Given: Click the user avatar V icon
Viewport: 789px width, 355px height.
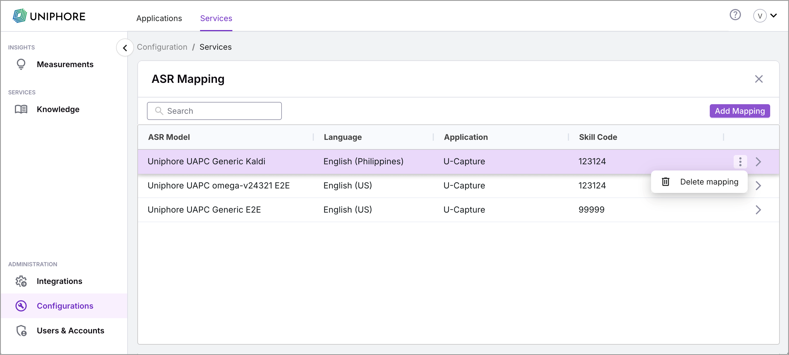Looking at the screenshot, I should tap(760, 16).
